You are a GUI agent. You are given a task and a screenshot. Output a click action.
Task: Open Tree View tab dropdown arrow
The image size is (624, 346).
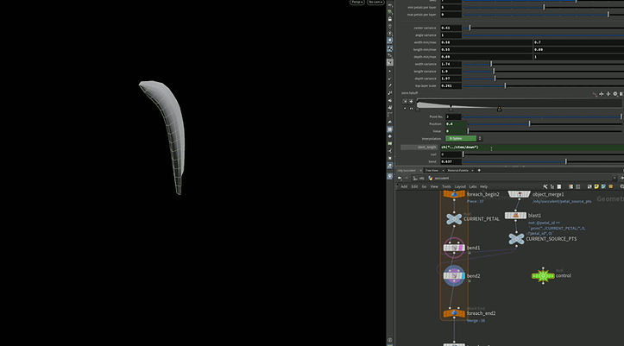(x=443, y=170)
